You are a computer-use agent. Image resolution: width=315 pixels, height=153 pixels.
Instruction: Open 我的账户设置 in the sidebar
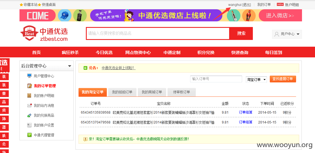point(44,125)
